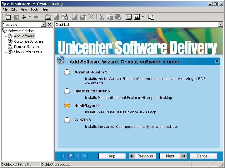Click the properties clipboard toolbar icon
225x168 pixels.
(x=83, y=17)
